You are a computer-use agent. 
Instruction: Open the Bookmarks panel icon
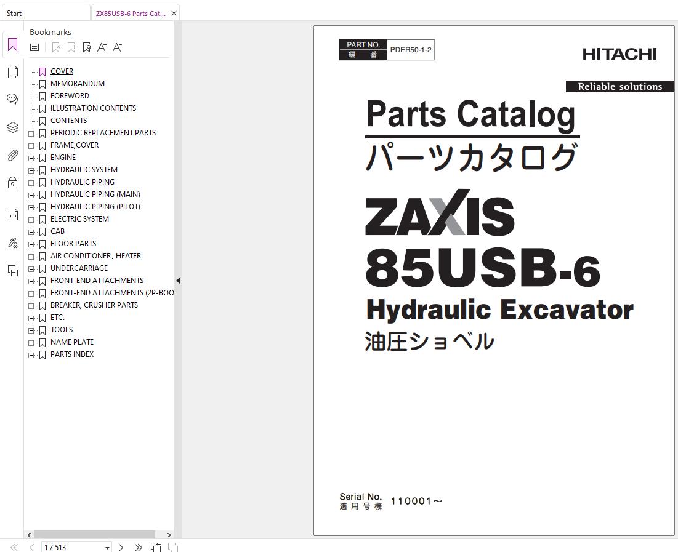[12, 44]
